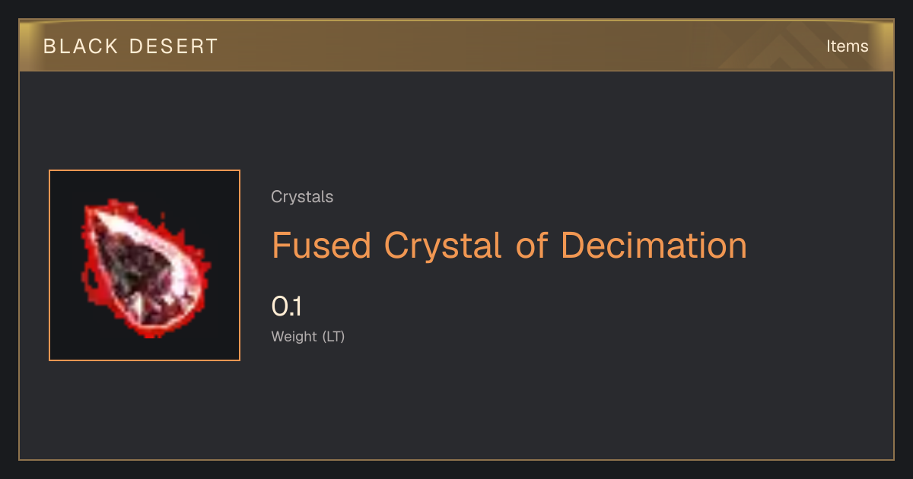Click the word Crystal in the item name
The image size is (913, 479).
point(443,246)
